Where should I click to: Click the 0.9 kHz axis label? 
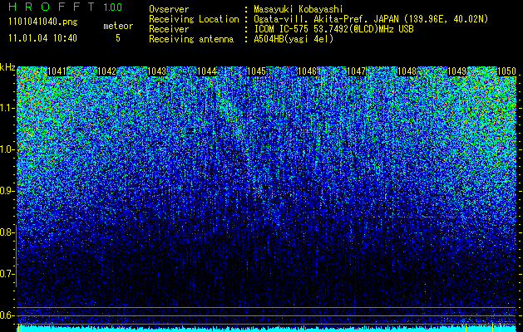(x=7, y=191)
